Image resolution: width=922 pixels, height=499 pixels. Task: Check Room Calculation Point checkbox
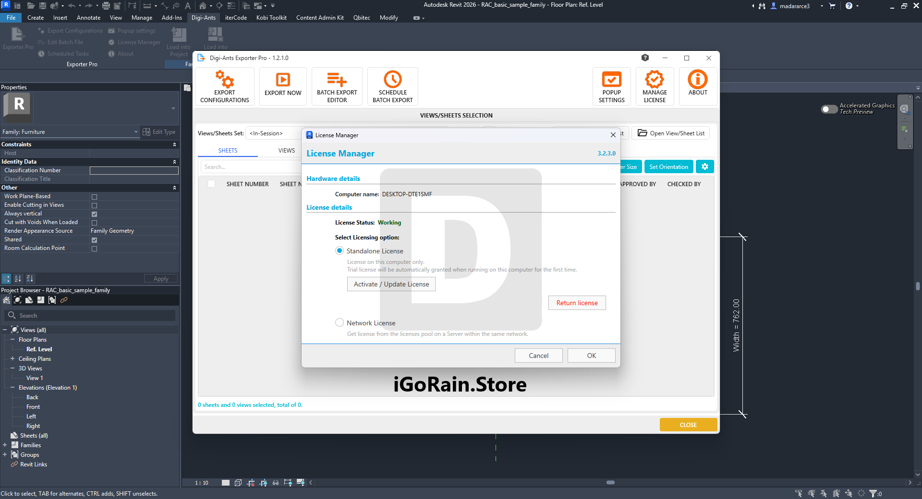tap(94, 249)
